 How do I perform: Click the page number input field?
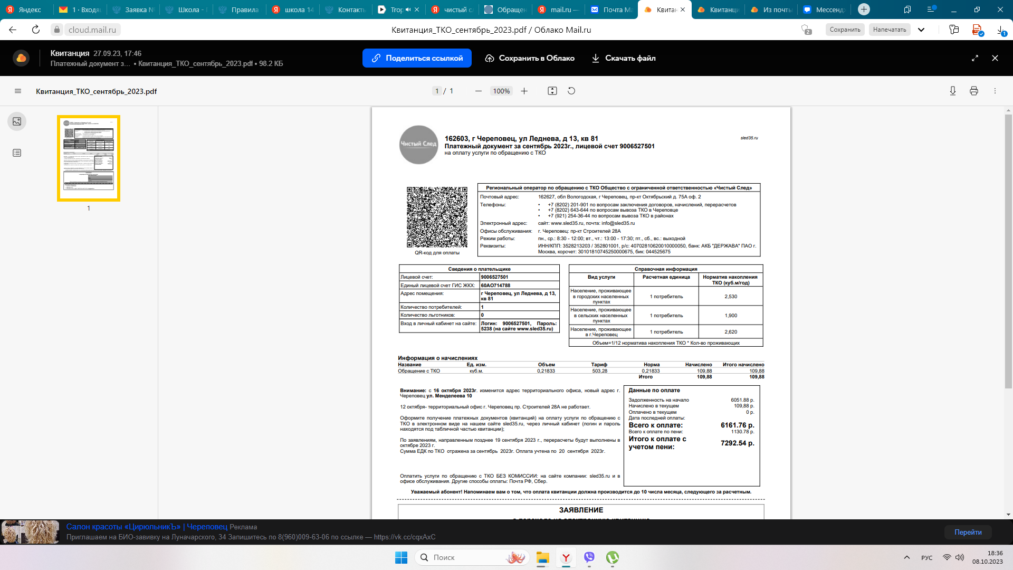coord(437,91)
